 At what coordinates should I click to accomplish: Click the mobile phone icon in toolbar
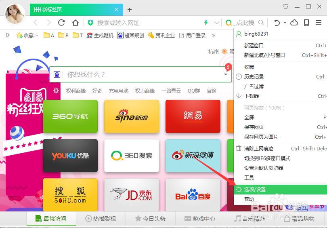(x=306, y=23)
